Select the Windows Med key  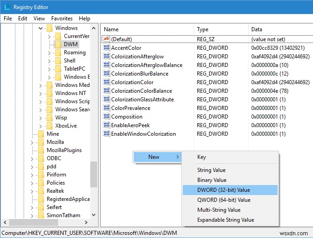point(72,85)
